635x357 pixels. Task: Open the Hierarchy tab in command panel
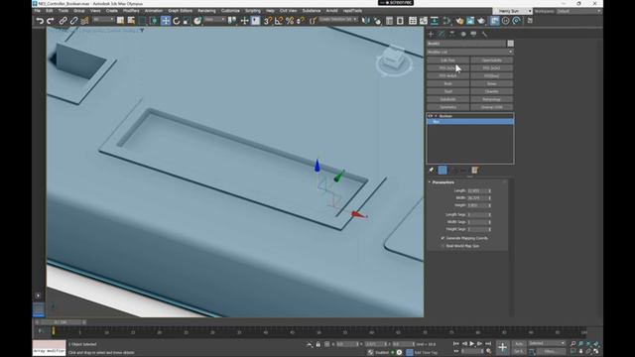coord(452,34)
